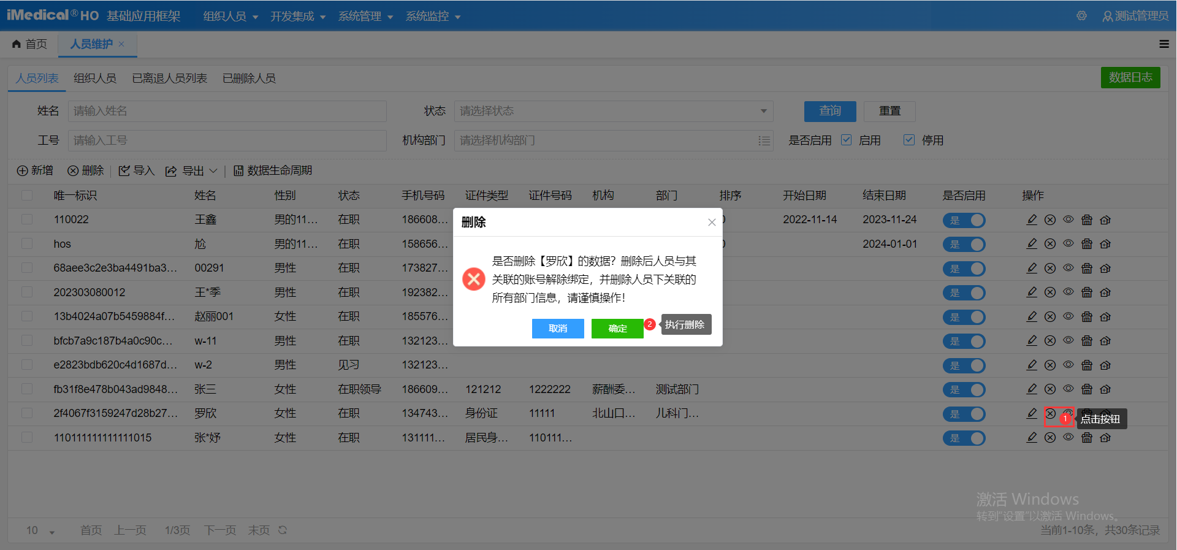View details eye icon for 张三 row

tap(1068, 389)
